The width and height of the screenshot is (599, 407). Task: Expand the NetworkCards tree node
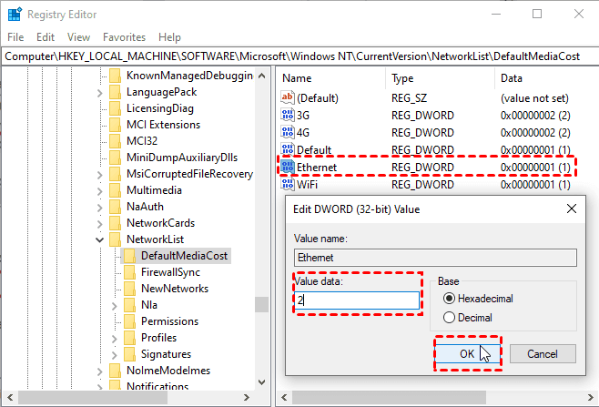click(x=100, y=224)
